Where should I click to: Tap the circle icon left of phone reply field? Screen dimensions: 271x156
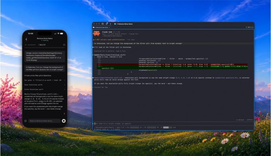(x=26, y=121)
